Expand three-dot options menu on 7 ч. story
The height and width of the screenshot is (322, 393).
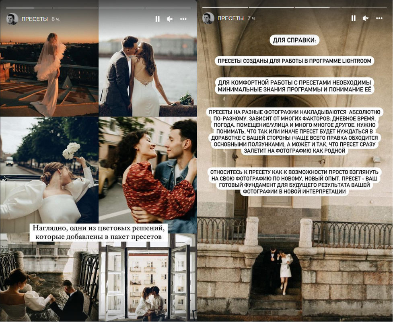coord(379,18)
